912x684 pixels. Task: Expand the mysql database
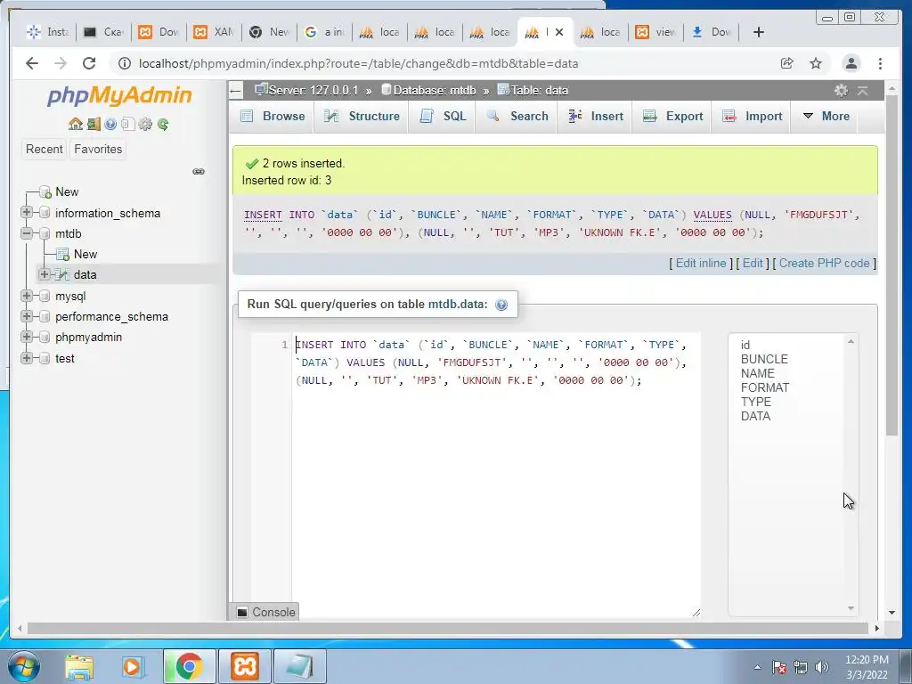tap(26, 296)
